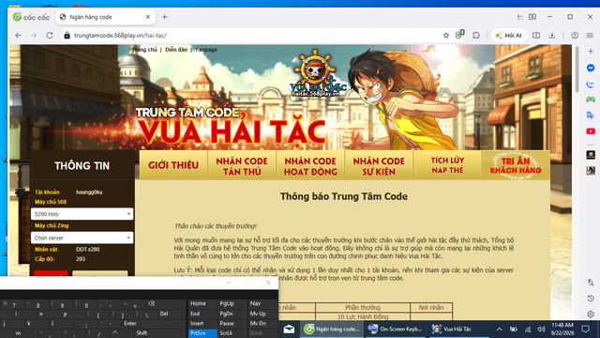This screenshot has width=600, height=338.
Task: Click the Nơi nhận table header
Action: (431, 307)
